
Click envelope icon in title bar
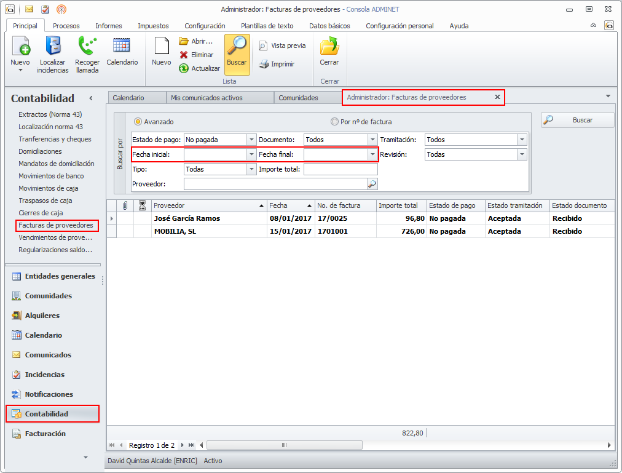pos(29,9)
